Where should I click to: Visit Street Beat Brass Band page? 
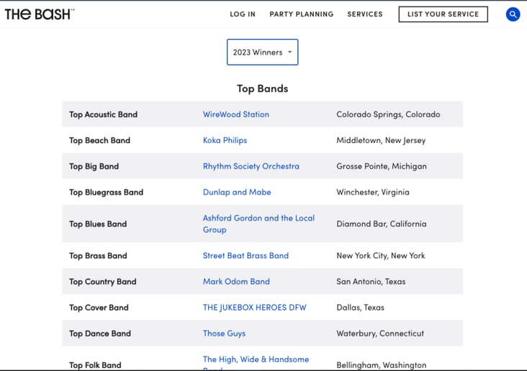[246, 255]
